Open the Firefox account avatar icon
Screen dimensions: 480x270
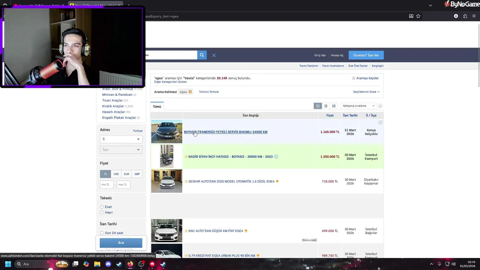coord(456,16)
